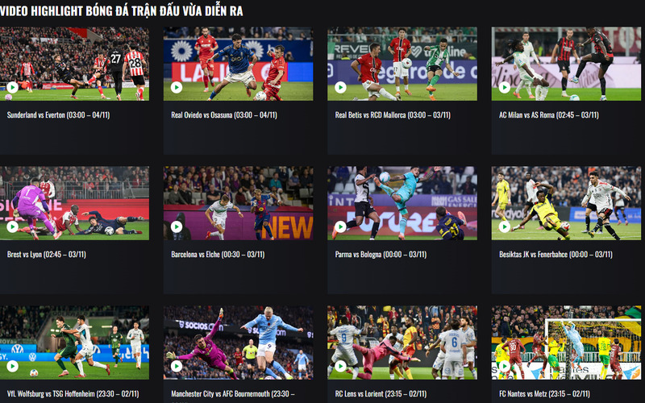Play the FC Nantes vs Metz highlight
645x403 pixels.
point(505,366)
